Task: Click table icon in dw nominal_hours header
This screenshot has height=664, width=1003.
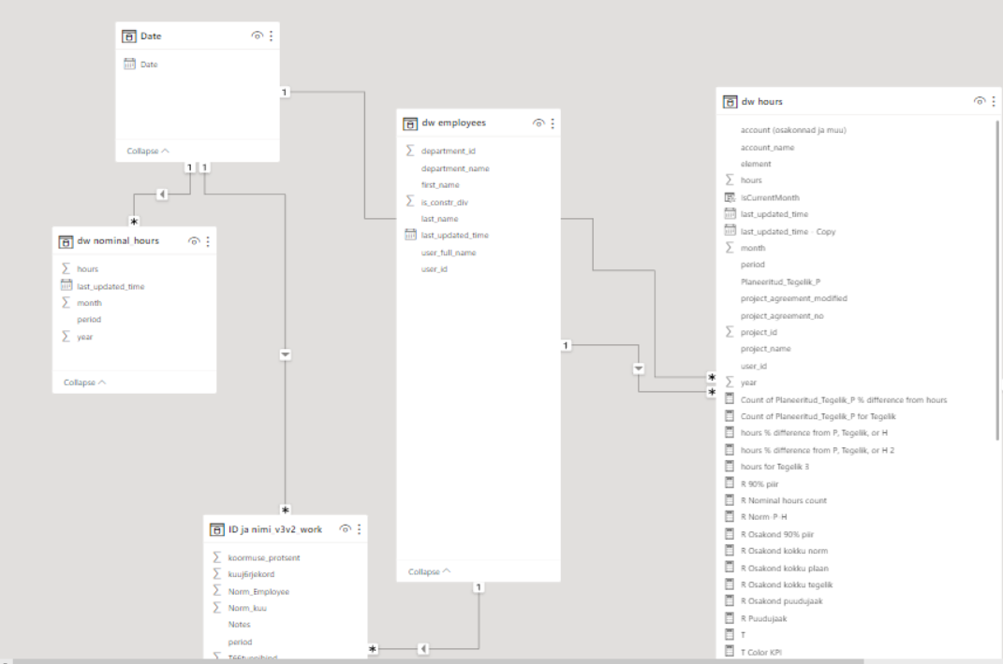Action: [x=66, y=241]
